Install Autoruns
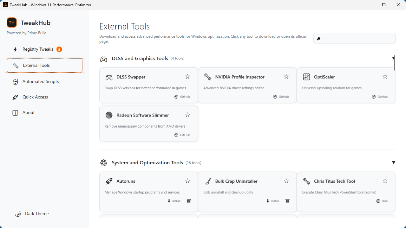This screenshot has height=228, width=406. (x=174, y=201)
